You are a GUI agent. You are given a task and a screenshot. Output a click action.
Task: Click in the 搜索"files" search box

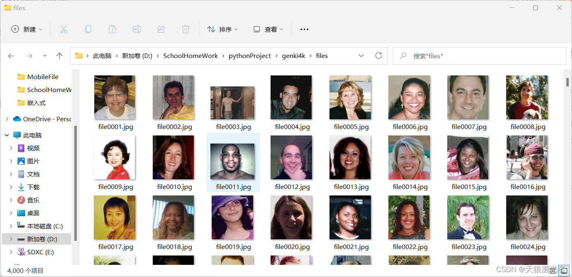coord(479,56)
